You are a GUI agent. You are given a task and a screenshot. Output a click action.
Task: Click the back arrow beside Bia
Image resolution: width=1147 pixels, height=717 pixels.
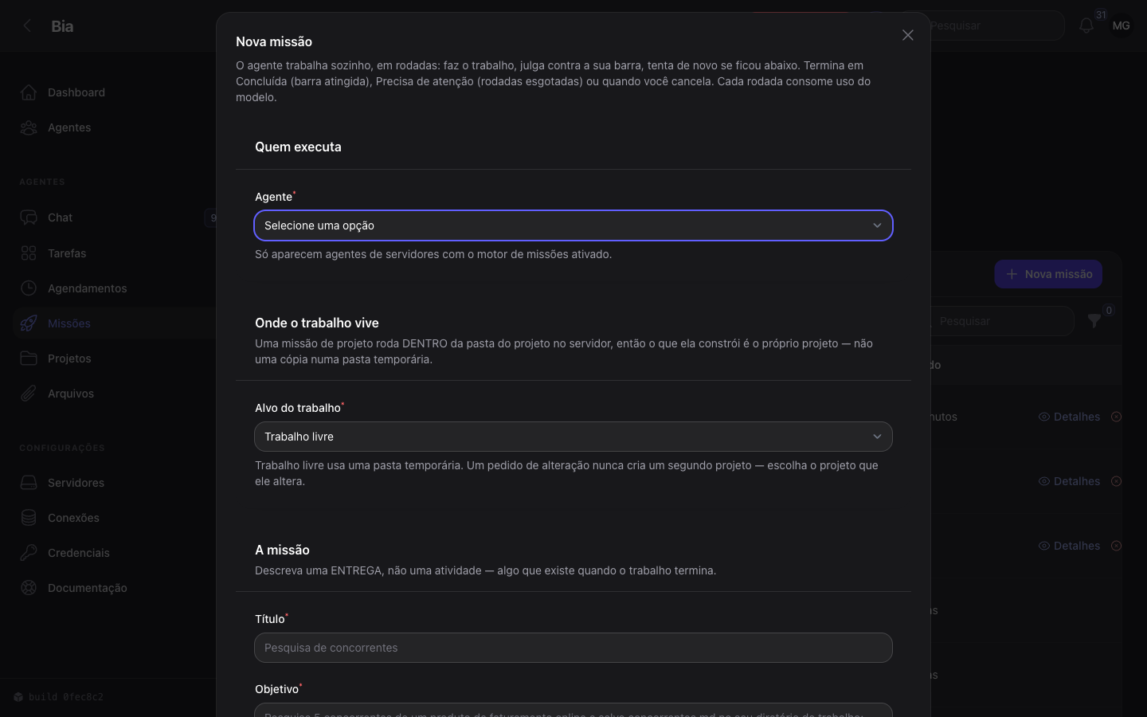[x=27, y=25]
